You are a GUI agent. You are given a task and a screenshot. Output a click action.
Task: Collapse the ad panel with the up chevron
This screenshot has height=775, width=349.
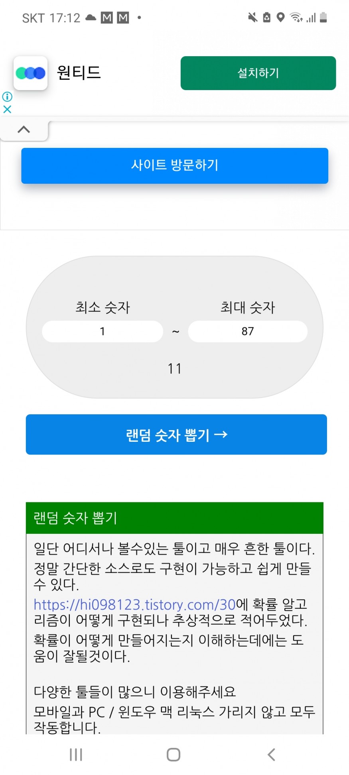(x=24, y=130)
